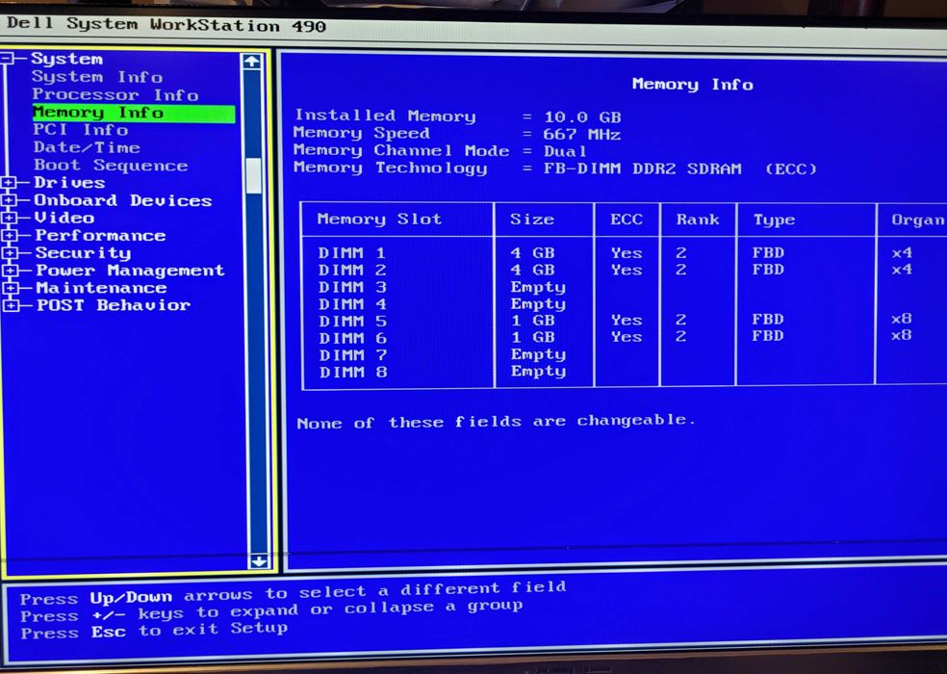This screenshot has width=947, height=674.
Task: Click the Memory Channel Mode Dual value
Action: [565, 150]
